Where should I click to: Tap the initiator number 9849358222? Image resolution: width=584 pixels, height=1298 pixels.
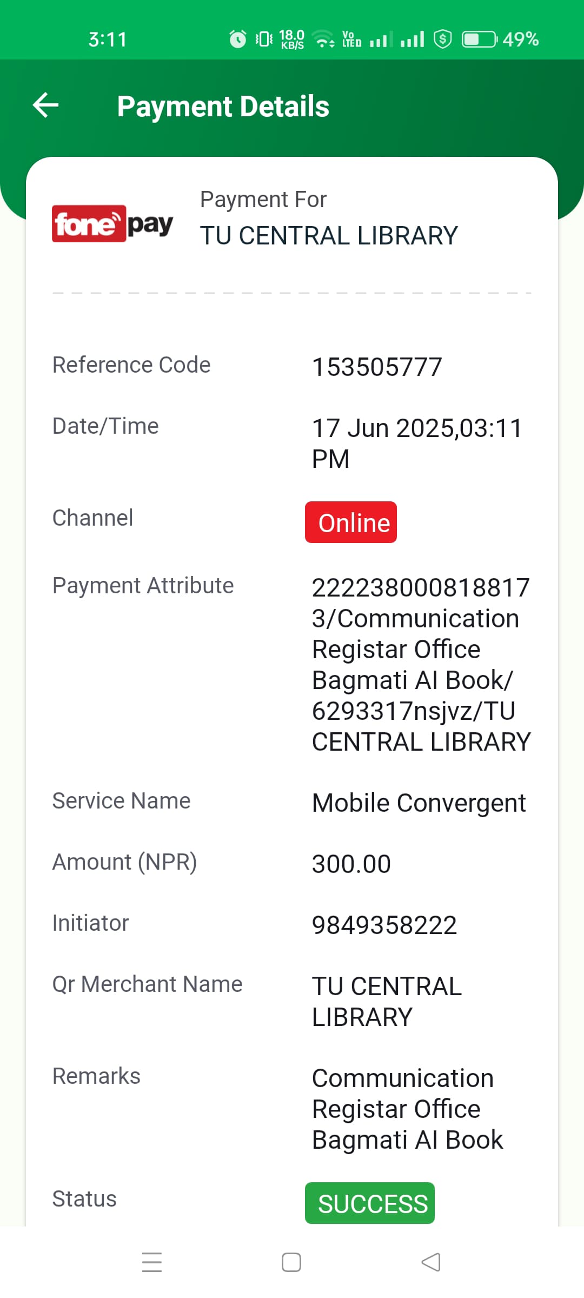click(384, 925)
